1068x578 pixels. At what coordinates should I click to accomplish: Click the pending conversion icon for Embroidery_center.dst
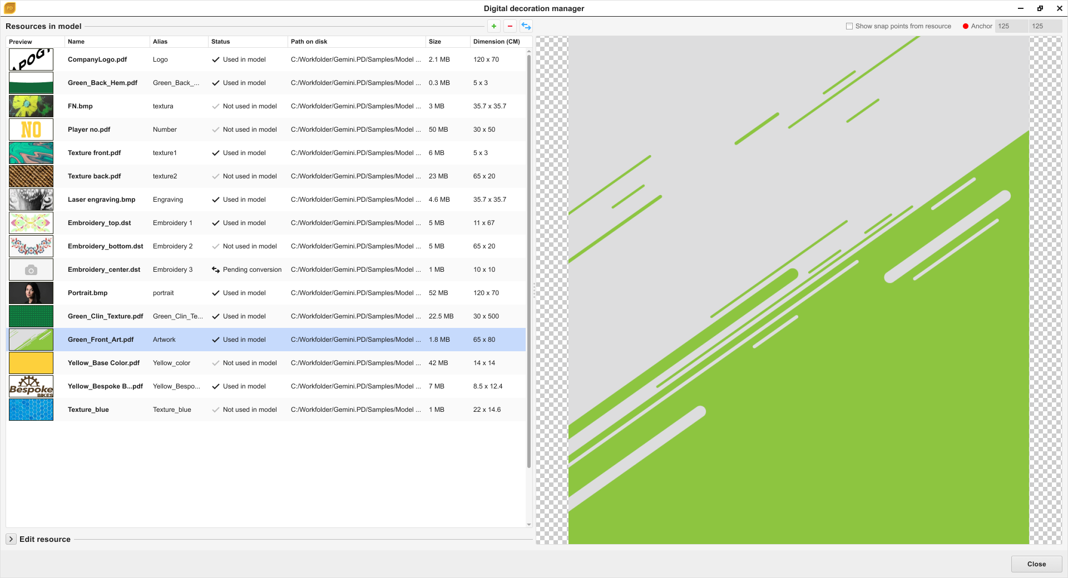(216, 270)
